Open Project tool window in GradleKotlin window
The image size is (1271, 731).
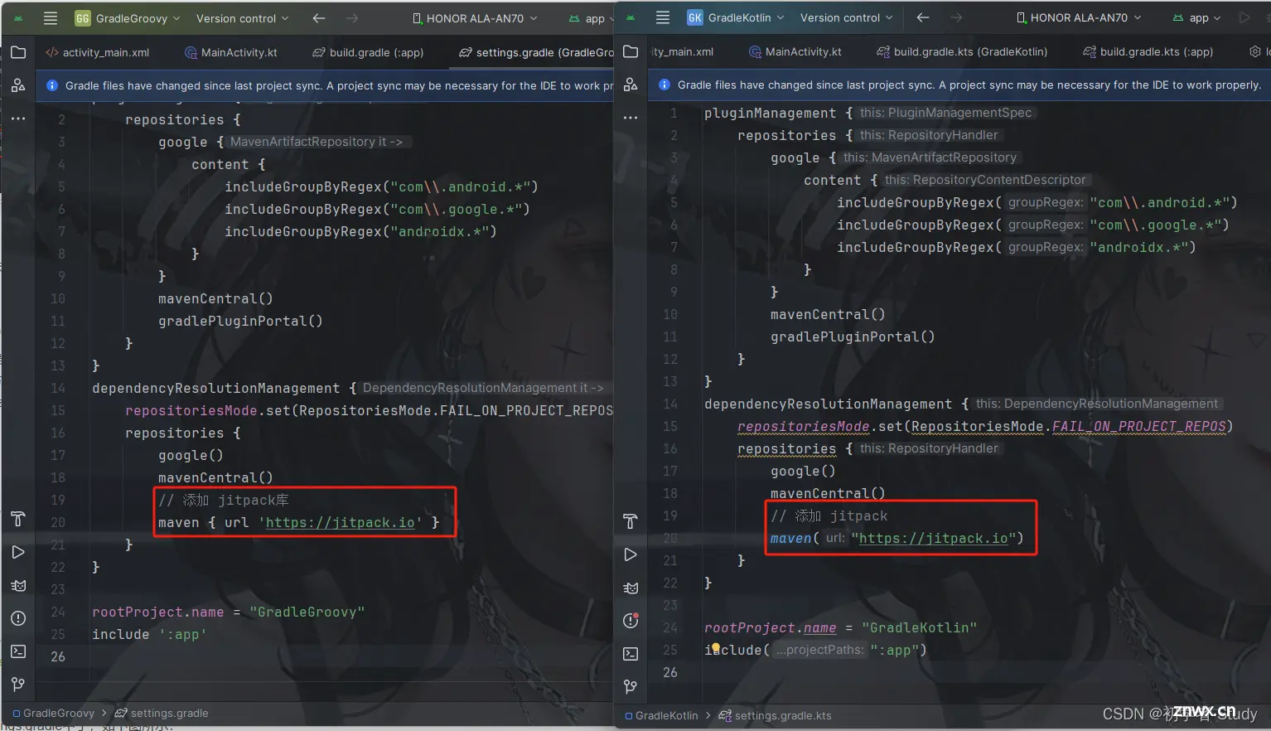pyautogui.click(x=631, y=51)
